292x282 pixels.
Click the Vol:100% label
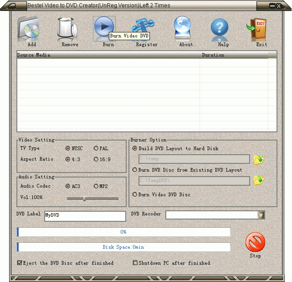(31, 197)
